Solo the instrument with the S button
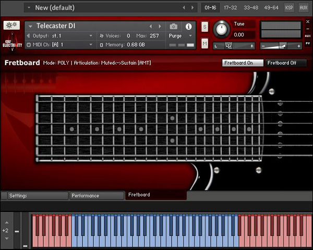The height and width of the screenshot is (250, 313). (x=204, y=27)
